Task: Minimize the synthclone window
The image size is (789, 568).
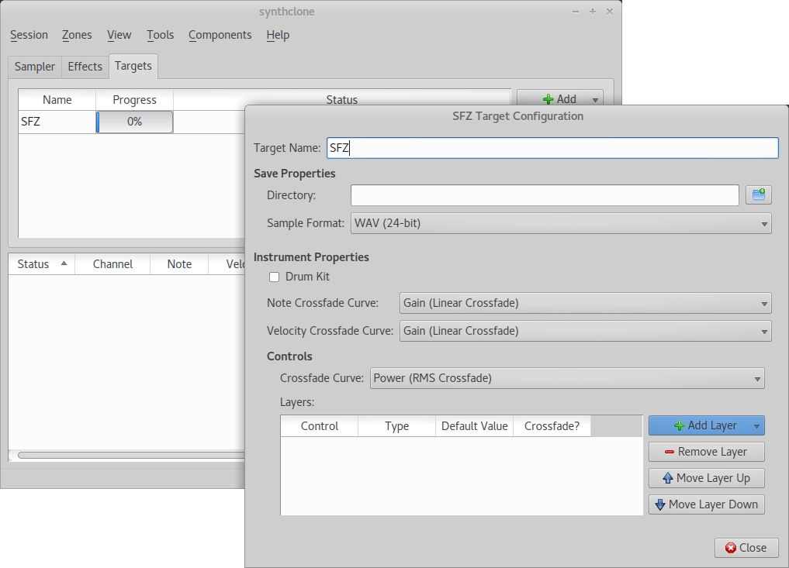Action: [x=575, y=12]
